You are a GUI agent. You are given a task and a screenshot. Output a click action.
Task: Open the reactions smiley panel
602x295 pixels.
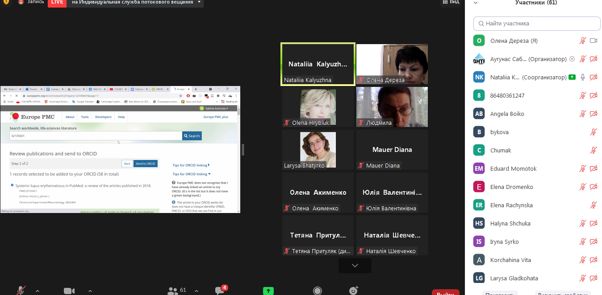(353, 290)
